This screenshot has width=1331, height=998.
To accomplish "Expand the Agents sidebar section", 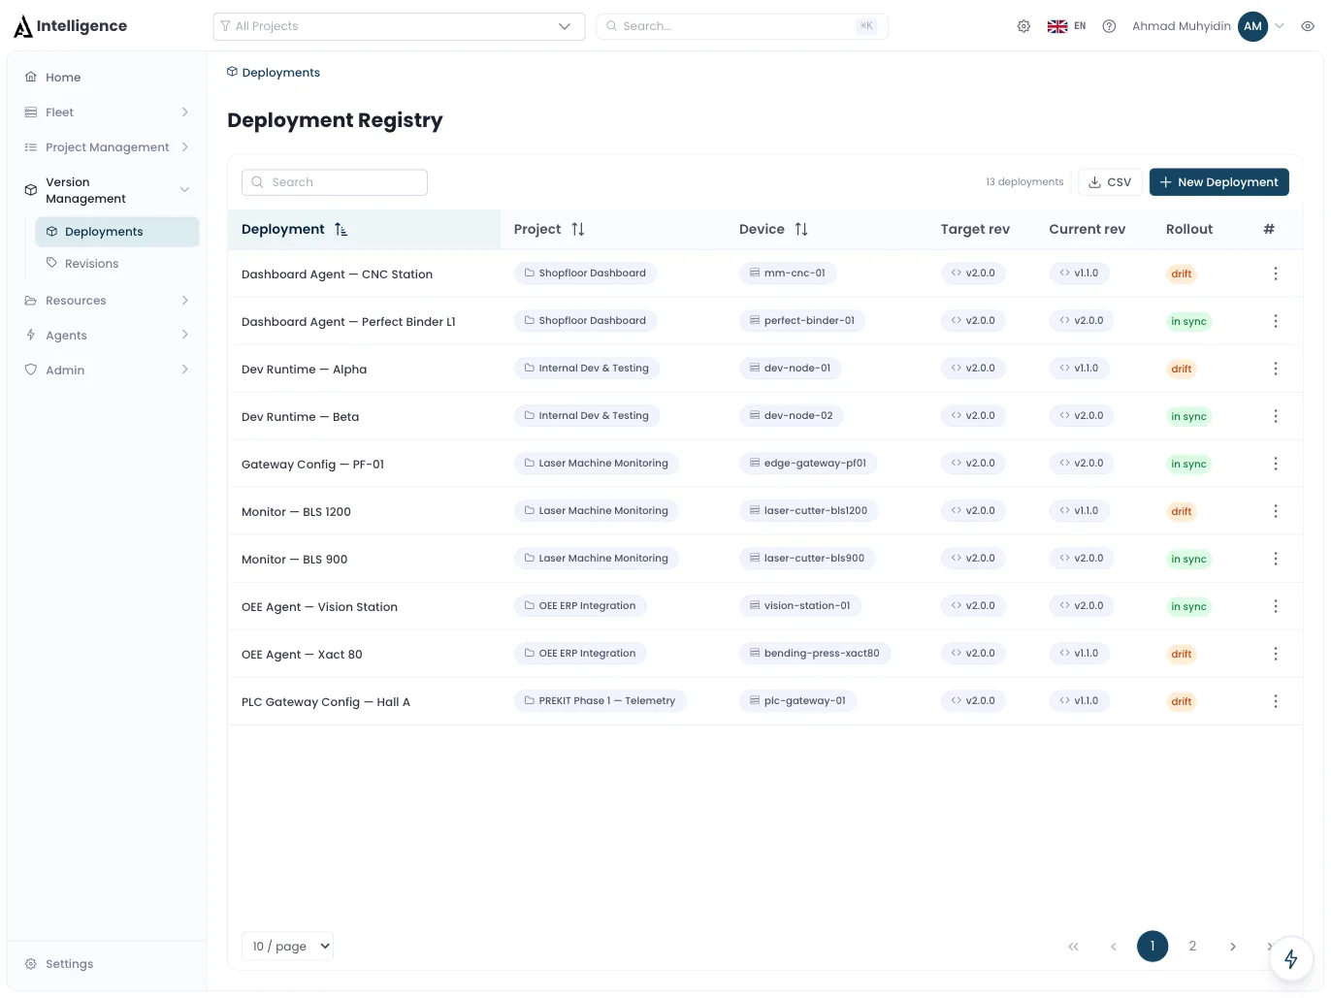I will coord(107,336).
